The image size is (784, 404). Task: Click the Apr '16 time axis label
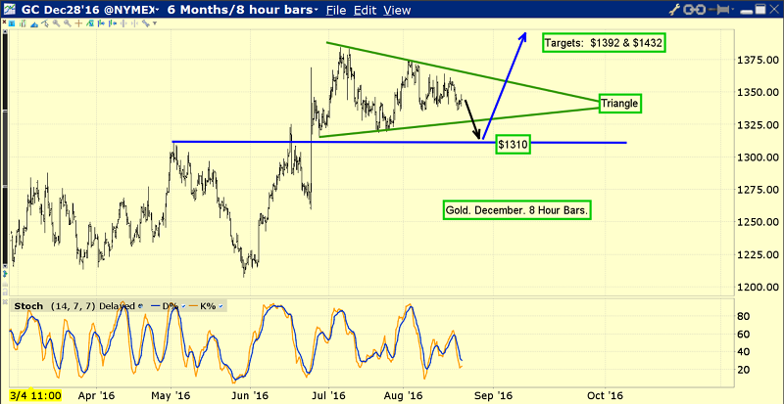tap(96, 396)
